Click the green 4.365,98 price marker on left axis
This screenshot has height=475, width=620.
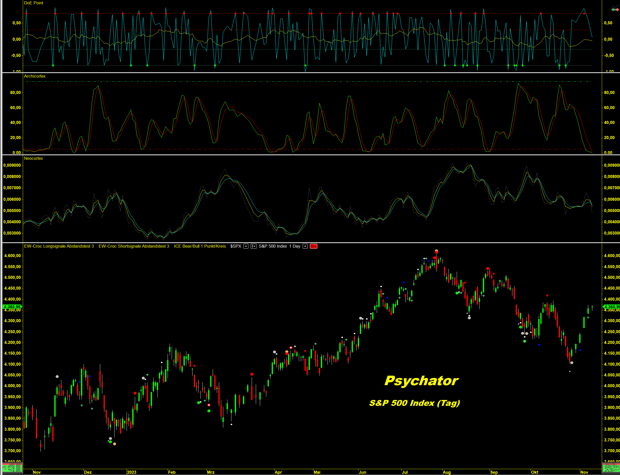[12, 307]
